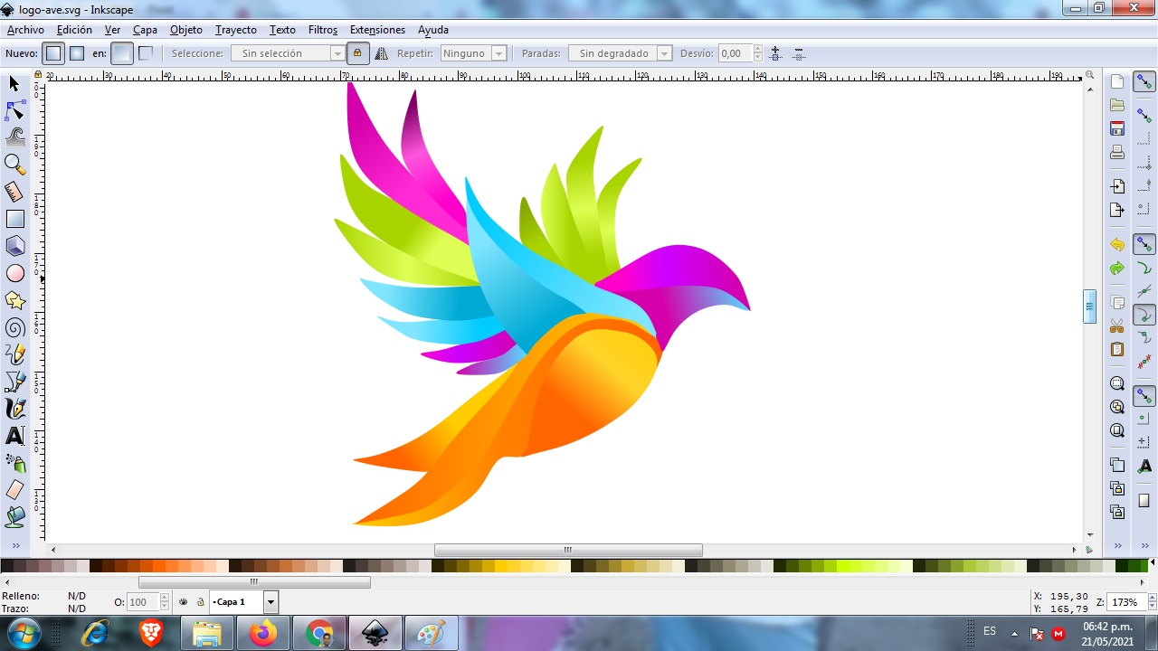1158x651 pixels.
Task: Toggle the create radial gradient button
Action: click(77, 53)
